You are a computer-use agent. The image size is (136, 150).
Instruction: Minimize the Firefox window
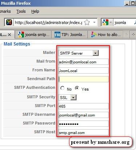point(127,3)
